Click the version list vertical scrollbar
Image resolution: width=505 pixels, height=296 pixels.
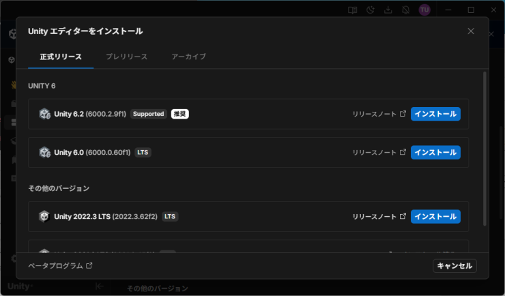[485, 149]
